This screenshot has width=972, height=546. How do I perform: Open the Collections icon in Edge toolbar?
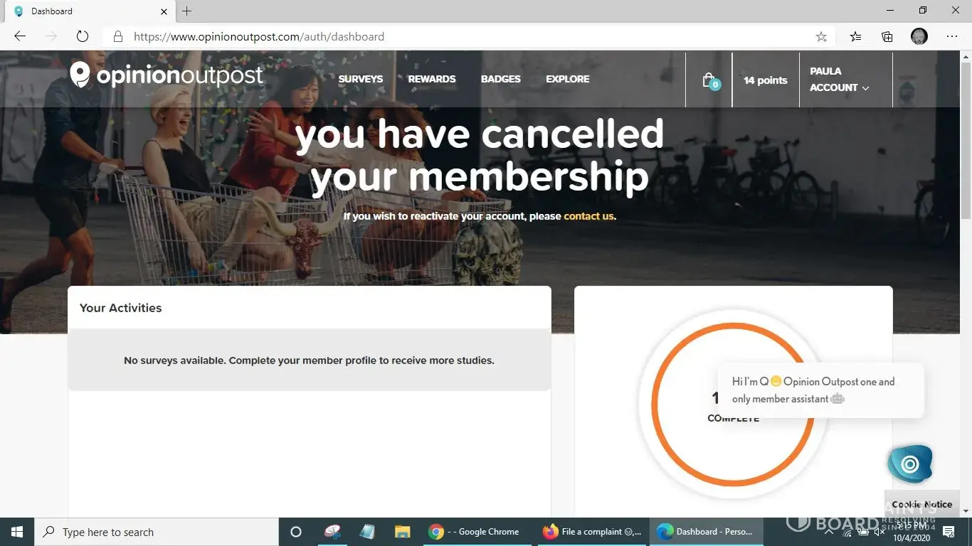pos(887,36)
